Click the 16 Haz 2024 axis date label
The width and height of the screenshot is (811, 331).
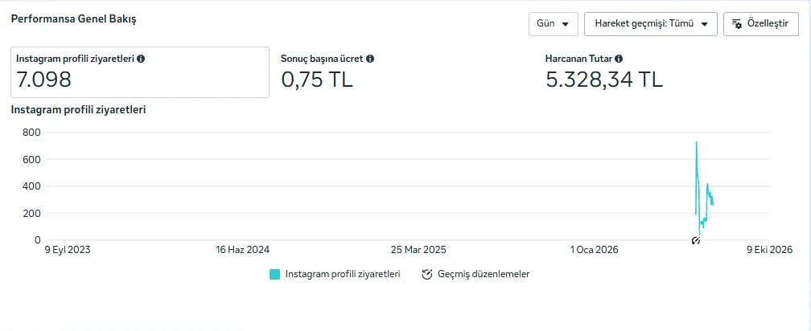tap(243, 250)
